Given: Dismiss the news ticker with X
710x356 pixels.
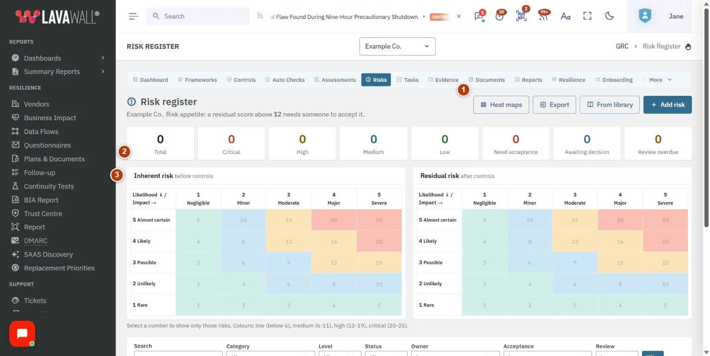Looking at the screenshot, I should tap(459, 16).
